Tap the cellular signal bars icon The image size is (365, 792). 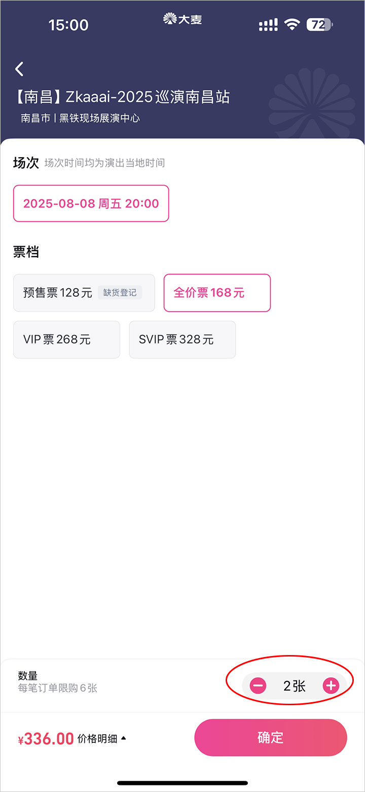click(268, 25)
